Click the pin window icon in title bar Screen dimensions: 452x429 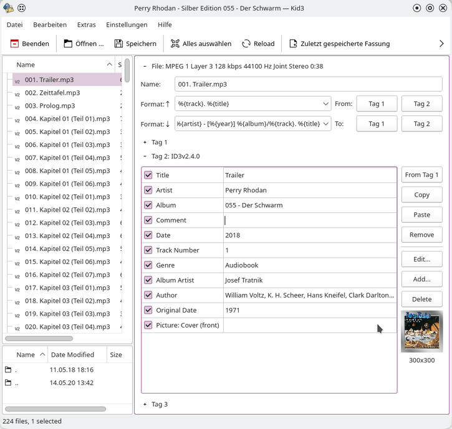click(x=21, y=8)
